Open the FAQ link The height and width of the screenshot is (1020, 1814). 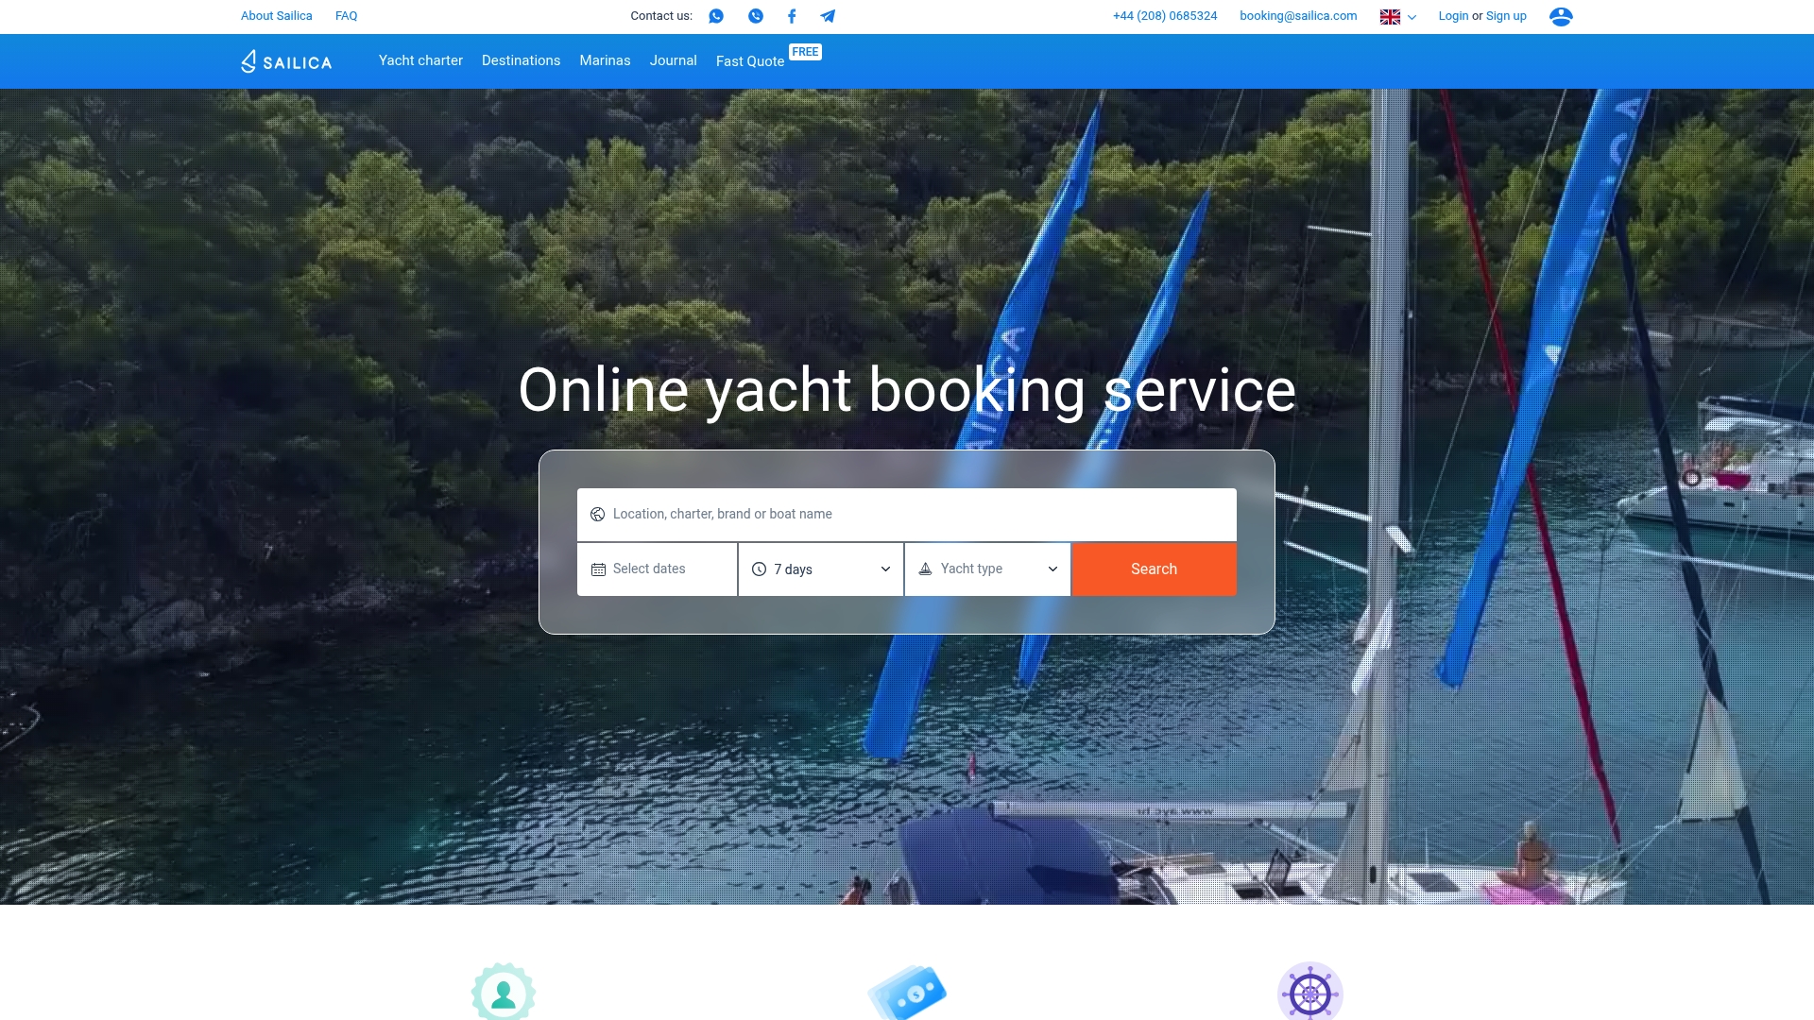pyautogui.click(x=346, y=16)
